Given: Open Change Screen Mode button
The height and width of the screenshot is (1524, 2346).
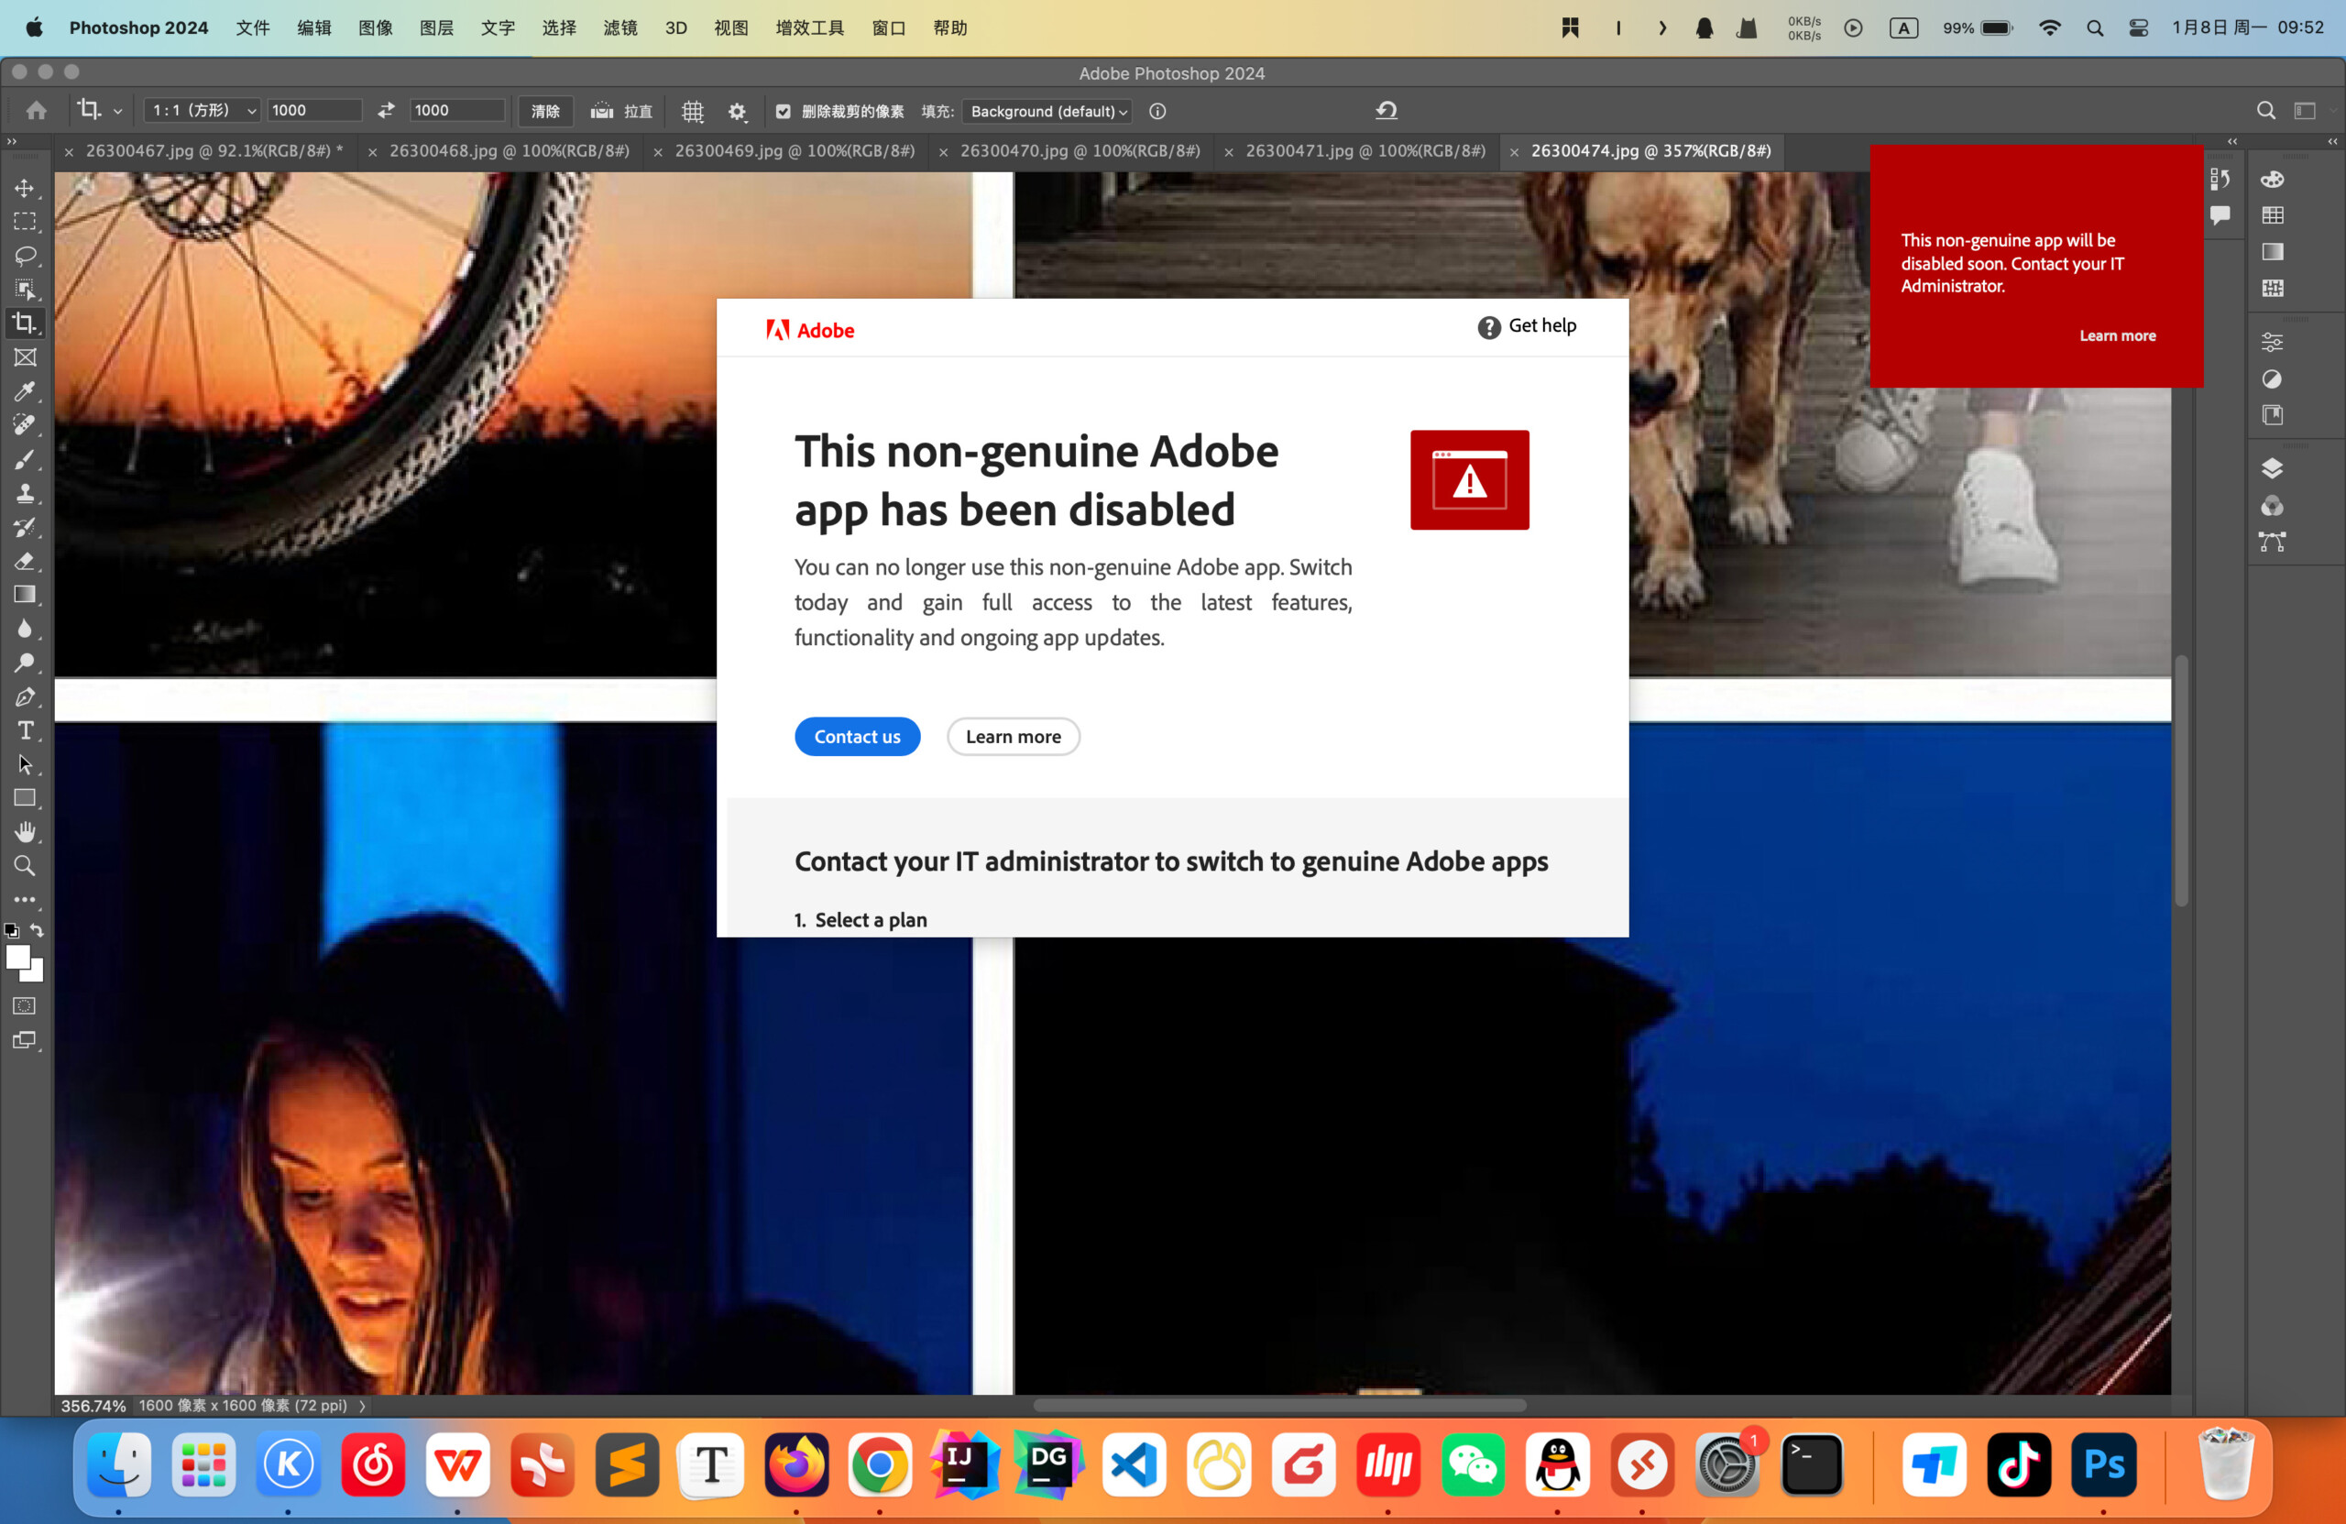Looking at the screenshot, I should tap(25, 1041).
